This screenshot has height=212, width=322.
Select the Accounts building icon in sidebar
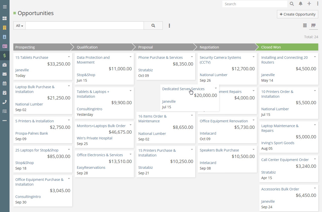click(x=5, y=27)
